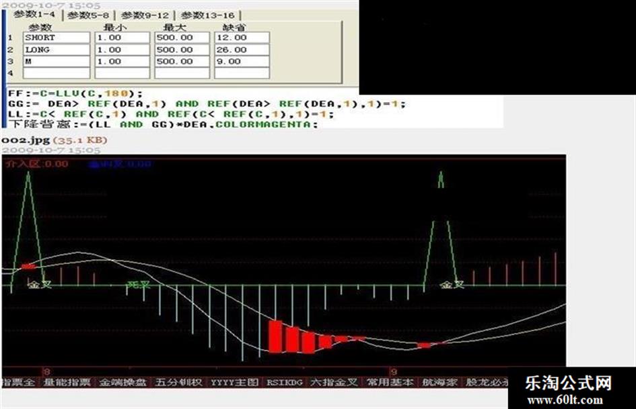Click the LL:=C< REF formula line

click(x=171, y=115)
